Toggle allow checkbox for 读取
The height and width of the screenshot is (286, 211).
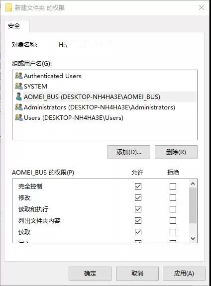click(x=138, y=232)
